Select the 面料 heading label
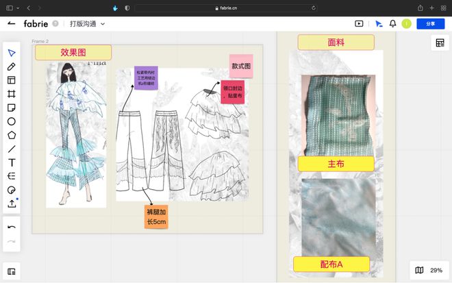Viewport: 452px width, 283px height. point(336,42)
